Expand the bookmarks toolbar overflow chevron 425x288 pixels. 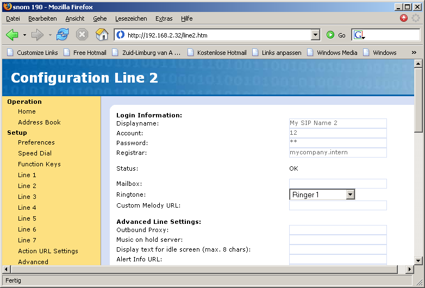point(414,53)
